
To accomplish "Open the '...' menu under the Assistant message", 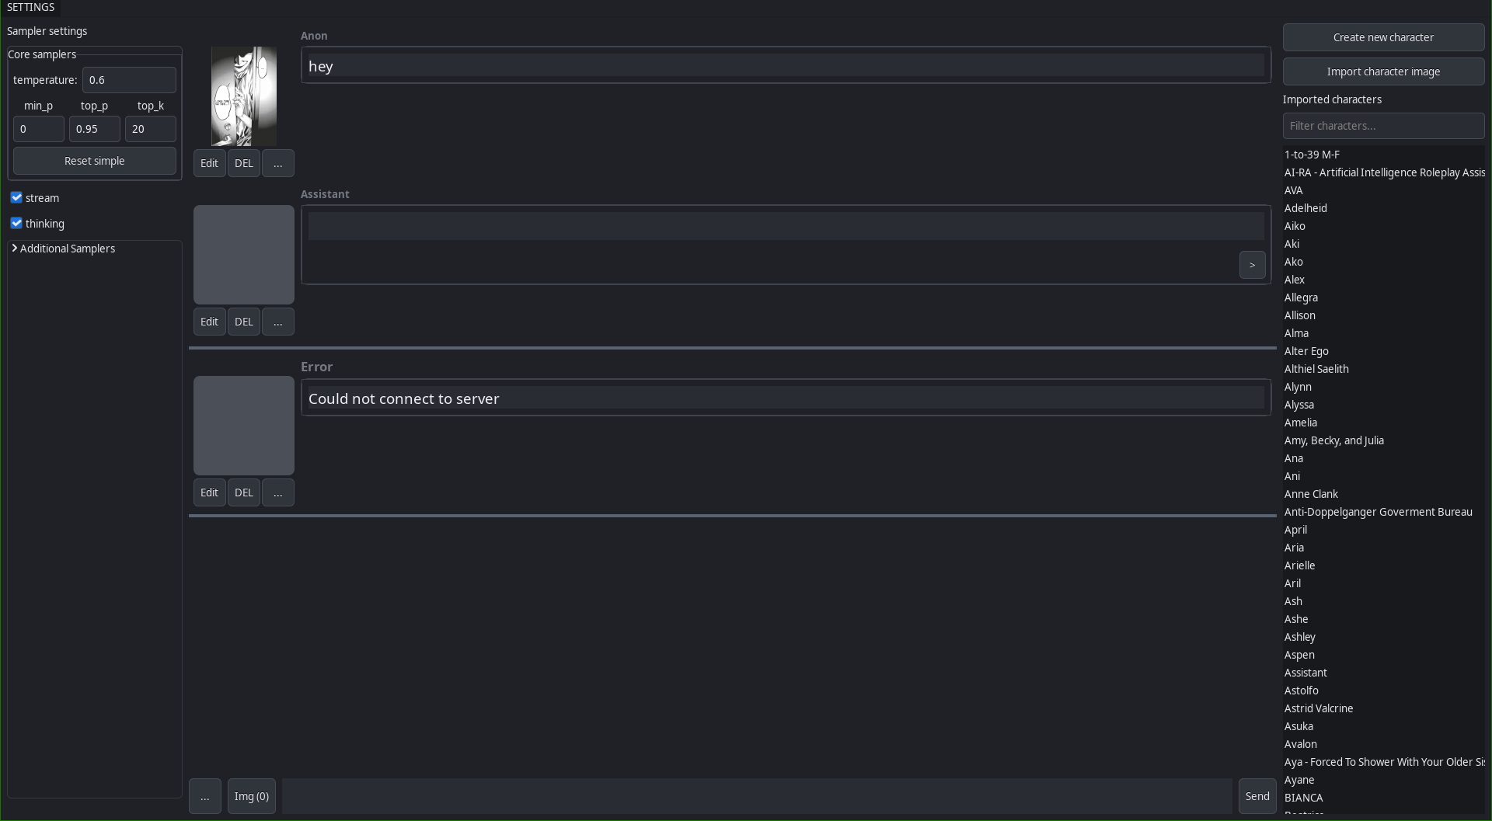I will point(278,322).
